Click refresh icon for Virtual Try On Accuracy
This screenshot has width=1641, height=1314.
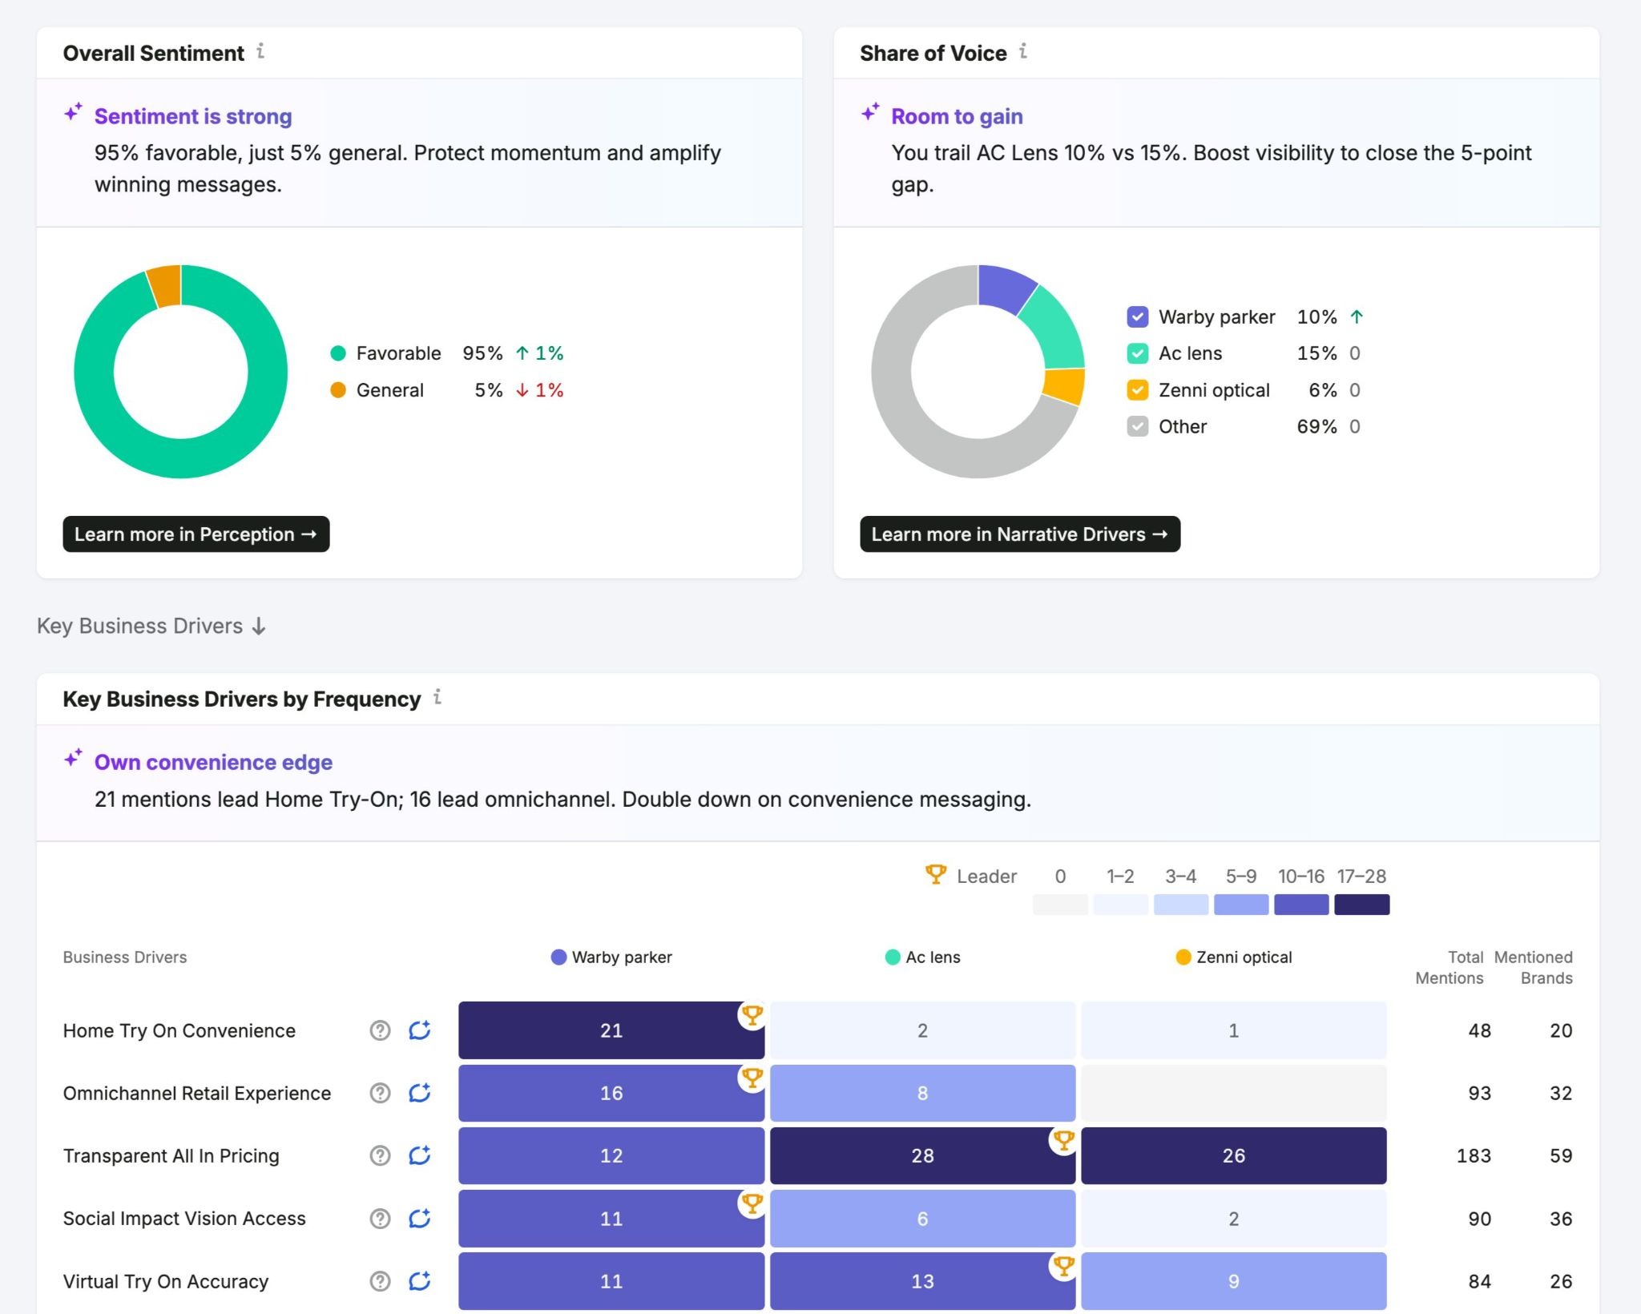420,1281
